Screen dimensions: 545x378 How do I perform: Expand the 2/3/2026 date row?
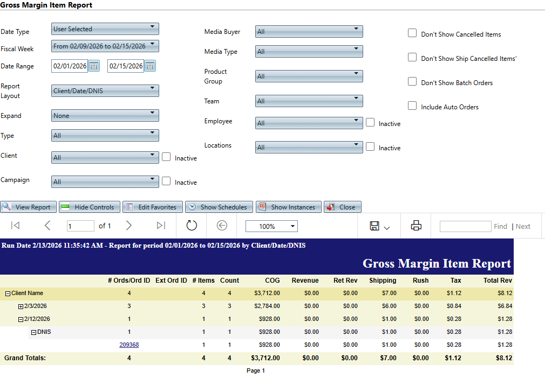tap(21, 306)
